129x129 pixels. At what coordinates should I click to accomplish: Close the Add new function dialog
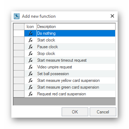(112, 16)
